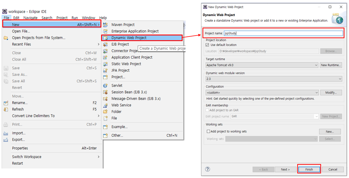Image resolution: width=349 pixels, height=178 pixels.
Task: Click the Finish button
Action: pos(309,169)
